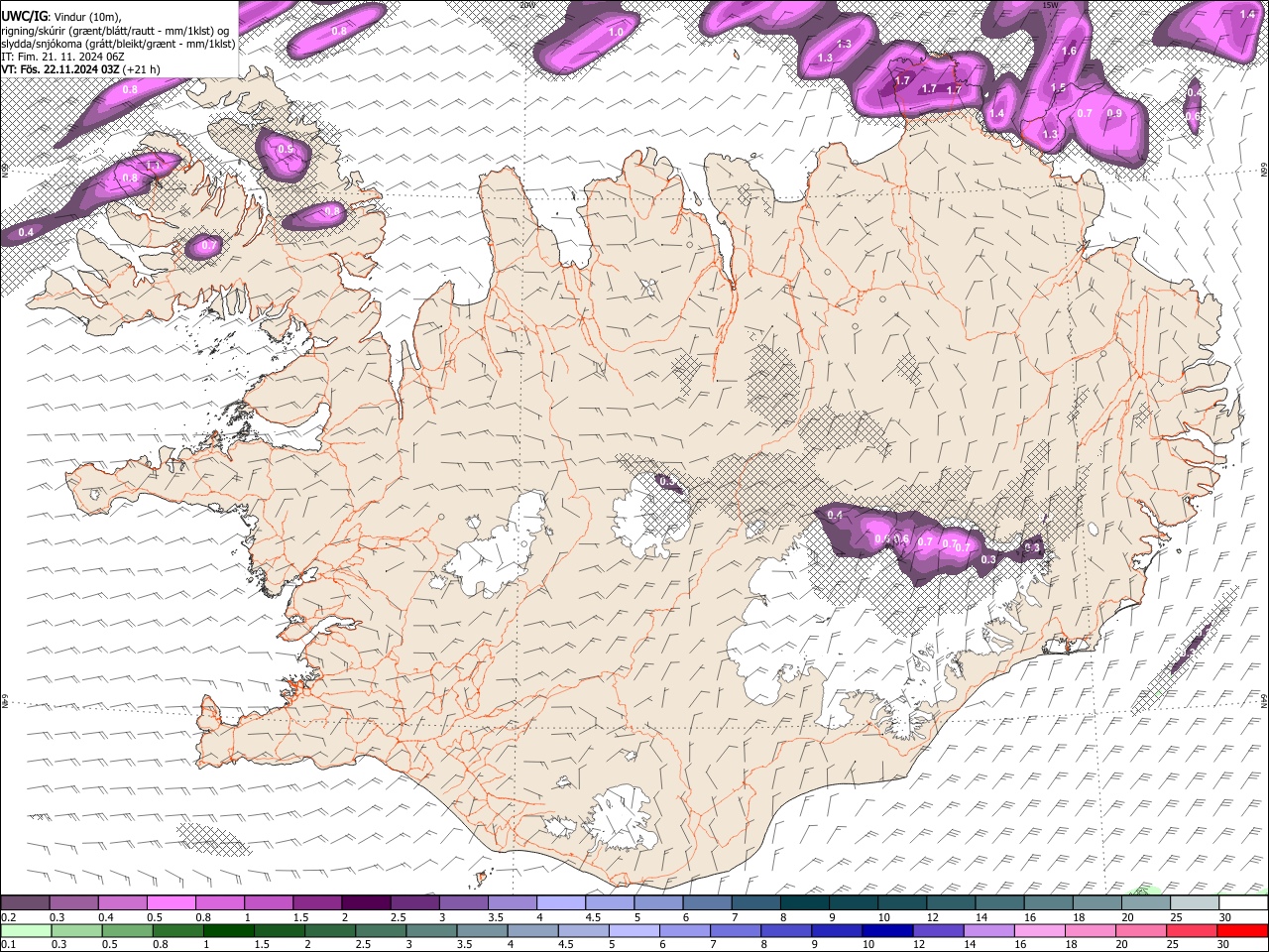Screen dimensions: 1269x952
Task: Pick lower legend swatch between 4 and 4.5
Action: [x=533, y=930]
